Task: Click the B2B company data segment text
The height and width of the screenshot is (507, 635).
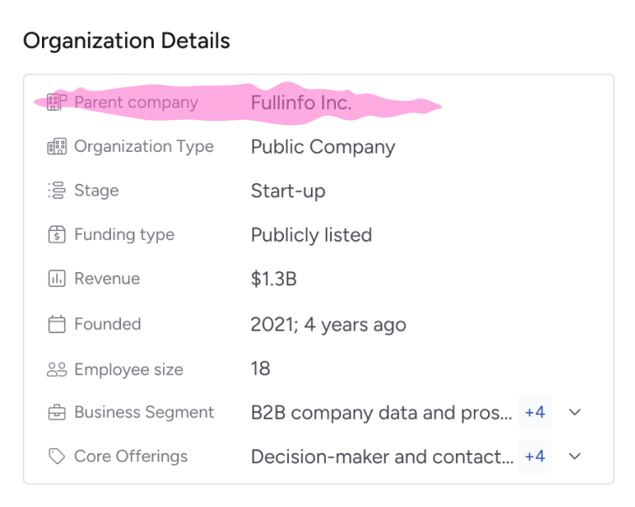Action: [x=381, y=413]
